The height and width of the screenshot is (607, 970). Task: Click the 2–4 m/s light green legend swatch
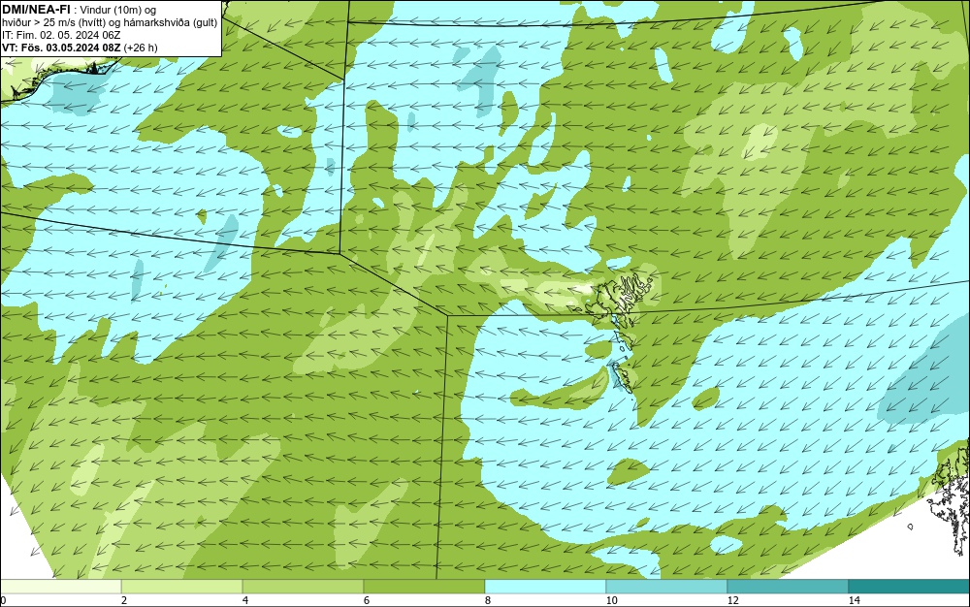(x=182, y=587)
